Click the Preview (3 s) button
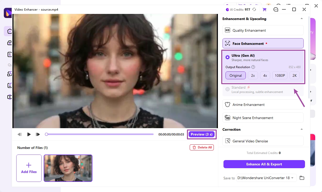The height and width of the screenshot is (192, 322). (202, 134)
